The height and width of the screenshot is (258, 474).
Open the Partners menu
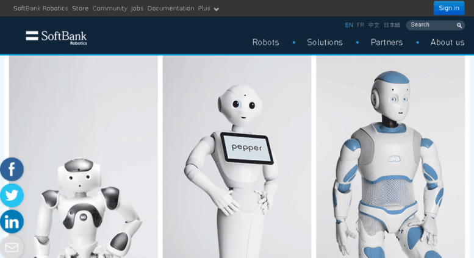(x=387, y=42)
